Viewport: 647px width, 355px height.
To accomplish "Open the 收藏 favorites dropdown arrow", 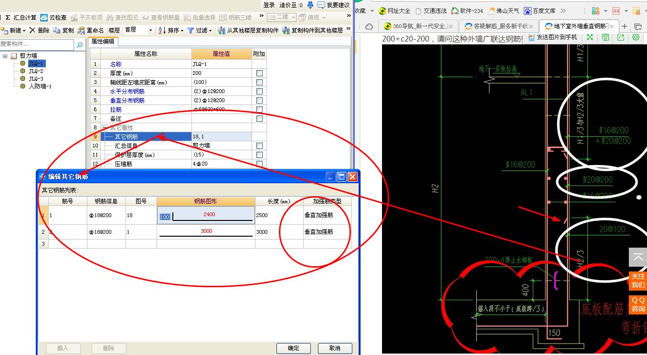I will [372, 10].
